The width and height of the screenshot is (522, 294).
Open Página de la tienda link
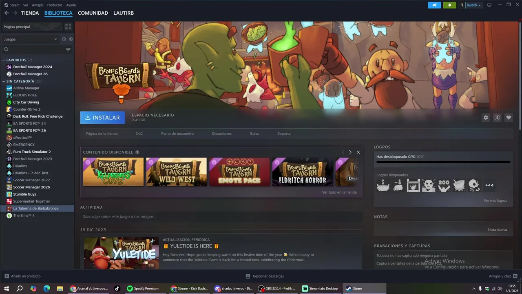102,134
